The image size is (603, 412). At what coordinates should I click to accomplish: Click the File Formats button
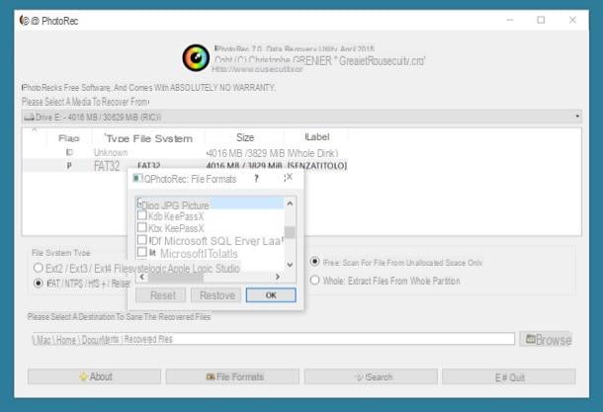coord(232,376)
